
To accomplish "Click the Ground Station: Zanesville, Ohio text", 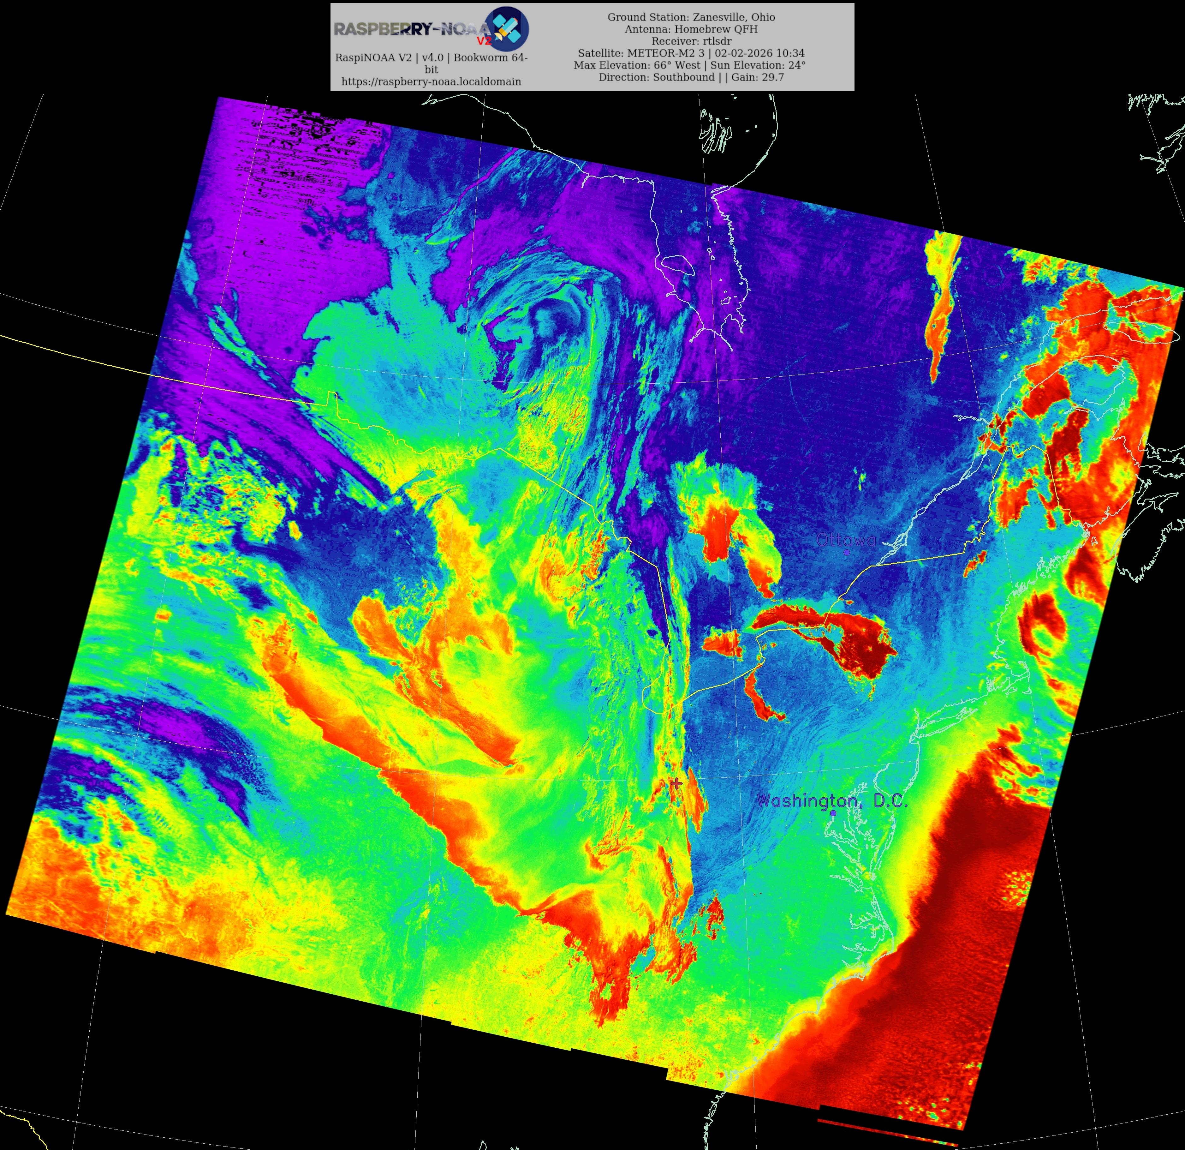I will (691, 17).
